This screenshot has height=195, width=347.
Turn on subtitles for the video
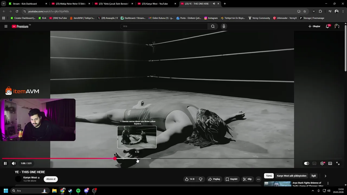click(314, 163)
